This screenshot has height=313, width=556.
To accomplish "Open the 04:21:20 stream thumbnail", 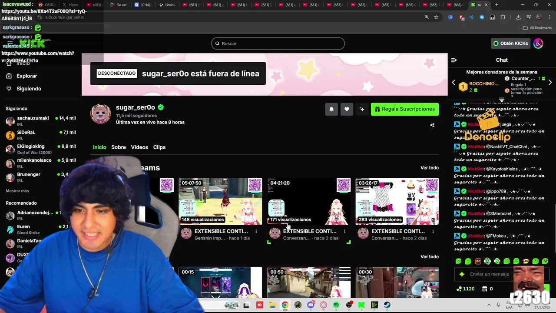I will (x=309, y=201).
